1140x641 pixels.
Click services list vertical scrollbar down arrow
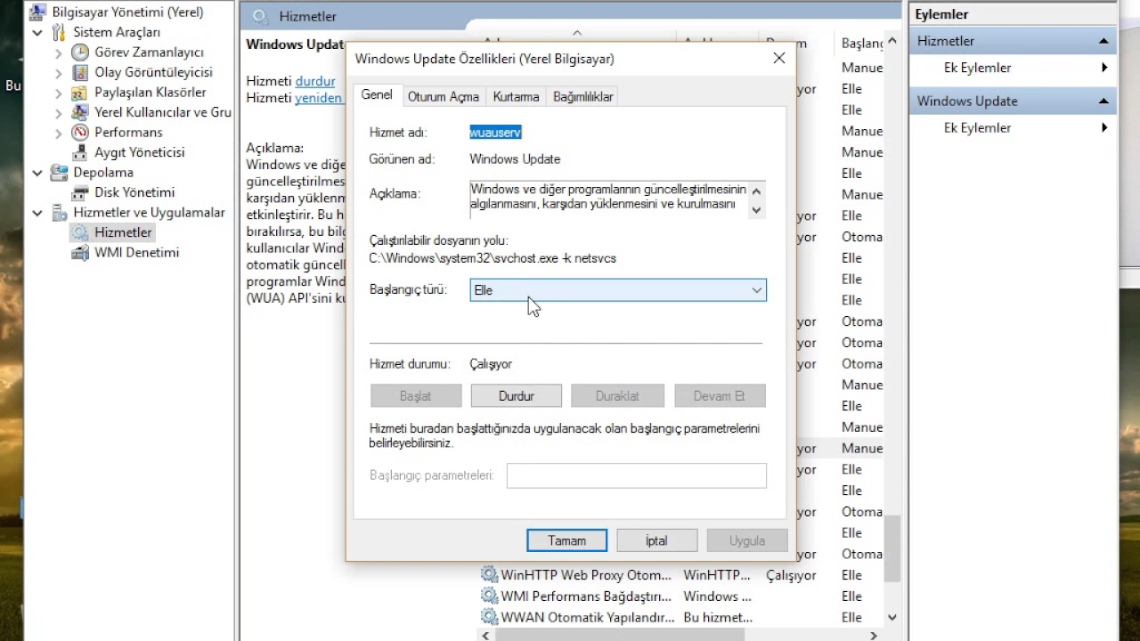892,617
